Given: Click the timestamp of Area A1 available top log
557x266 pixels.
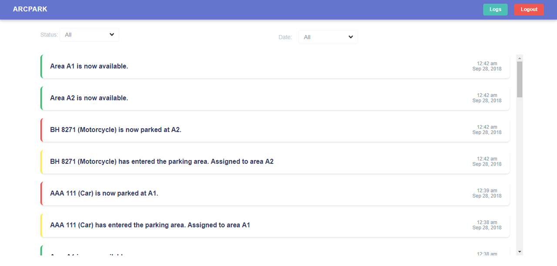Looking at the screenshot, I should 487,66.
